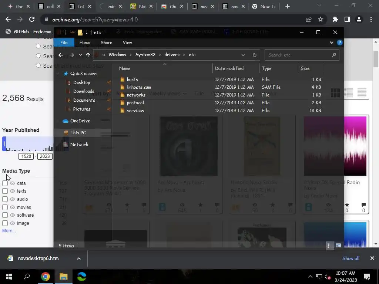Show hidden system tray icons
The width and height of the screenshot is (379, 284).
(310, 277)
